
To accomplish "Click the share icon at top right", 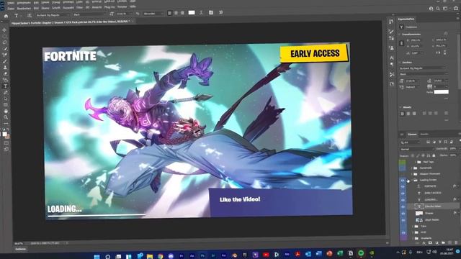I will click(456, 9).
